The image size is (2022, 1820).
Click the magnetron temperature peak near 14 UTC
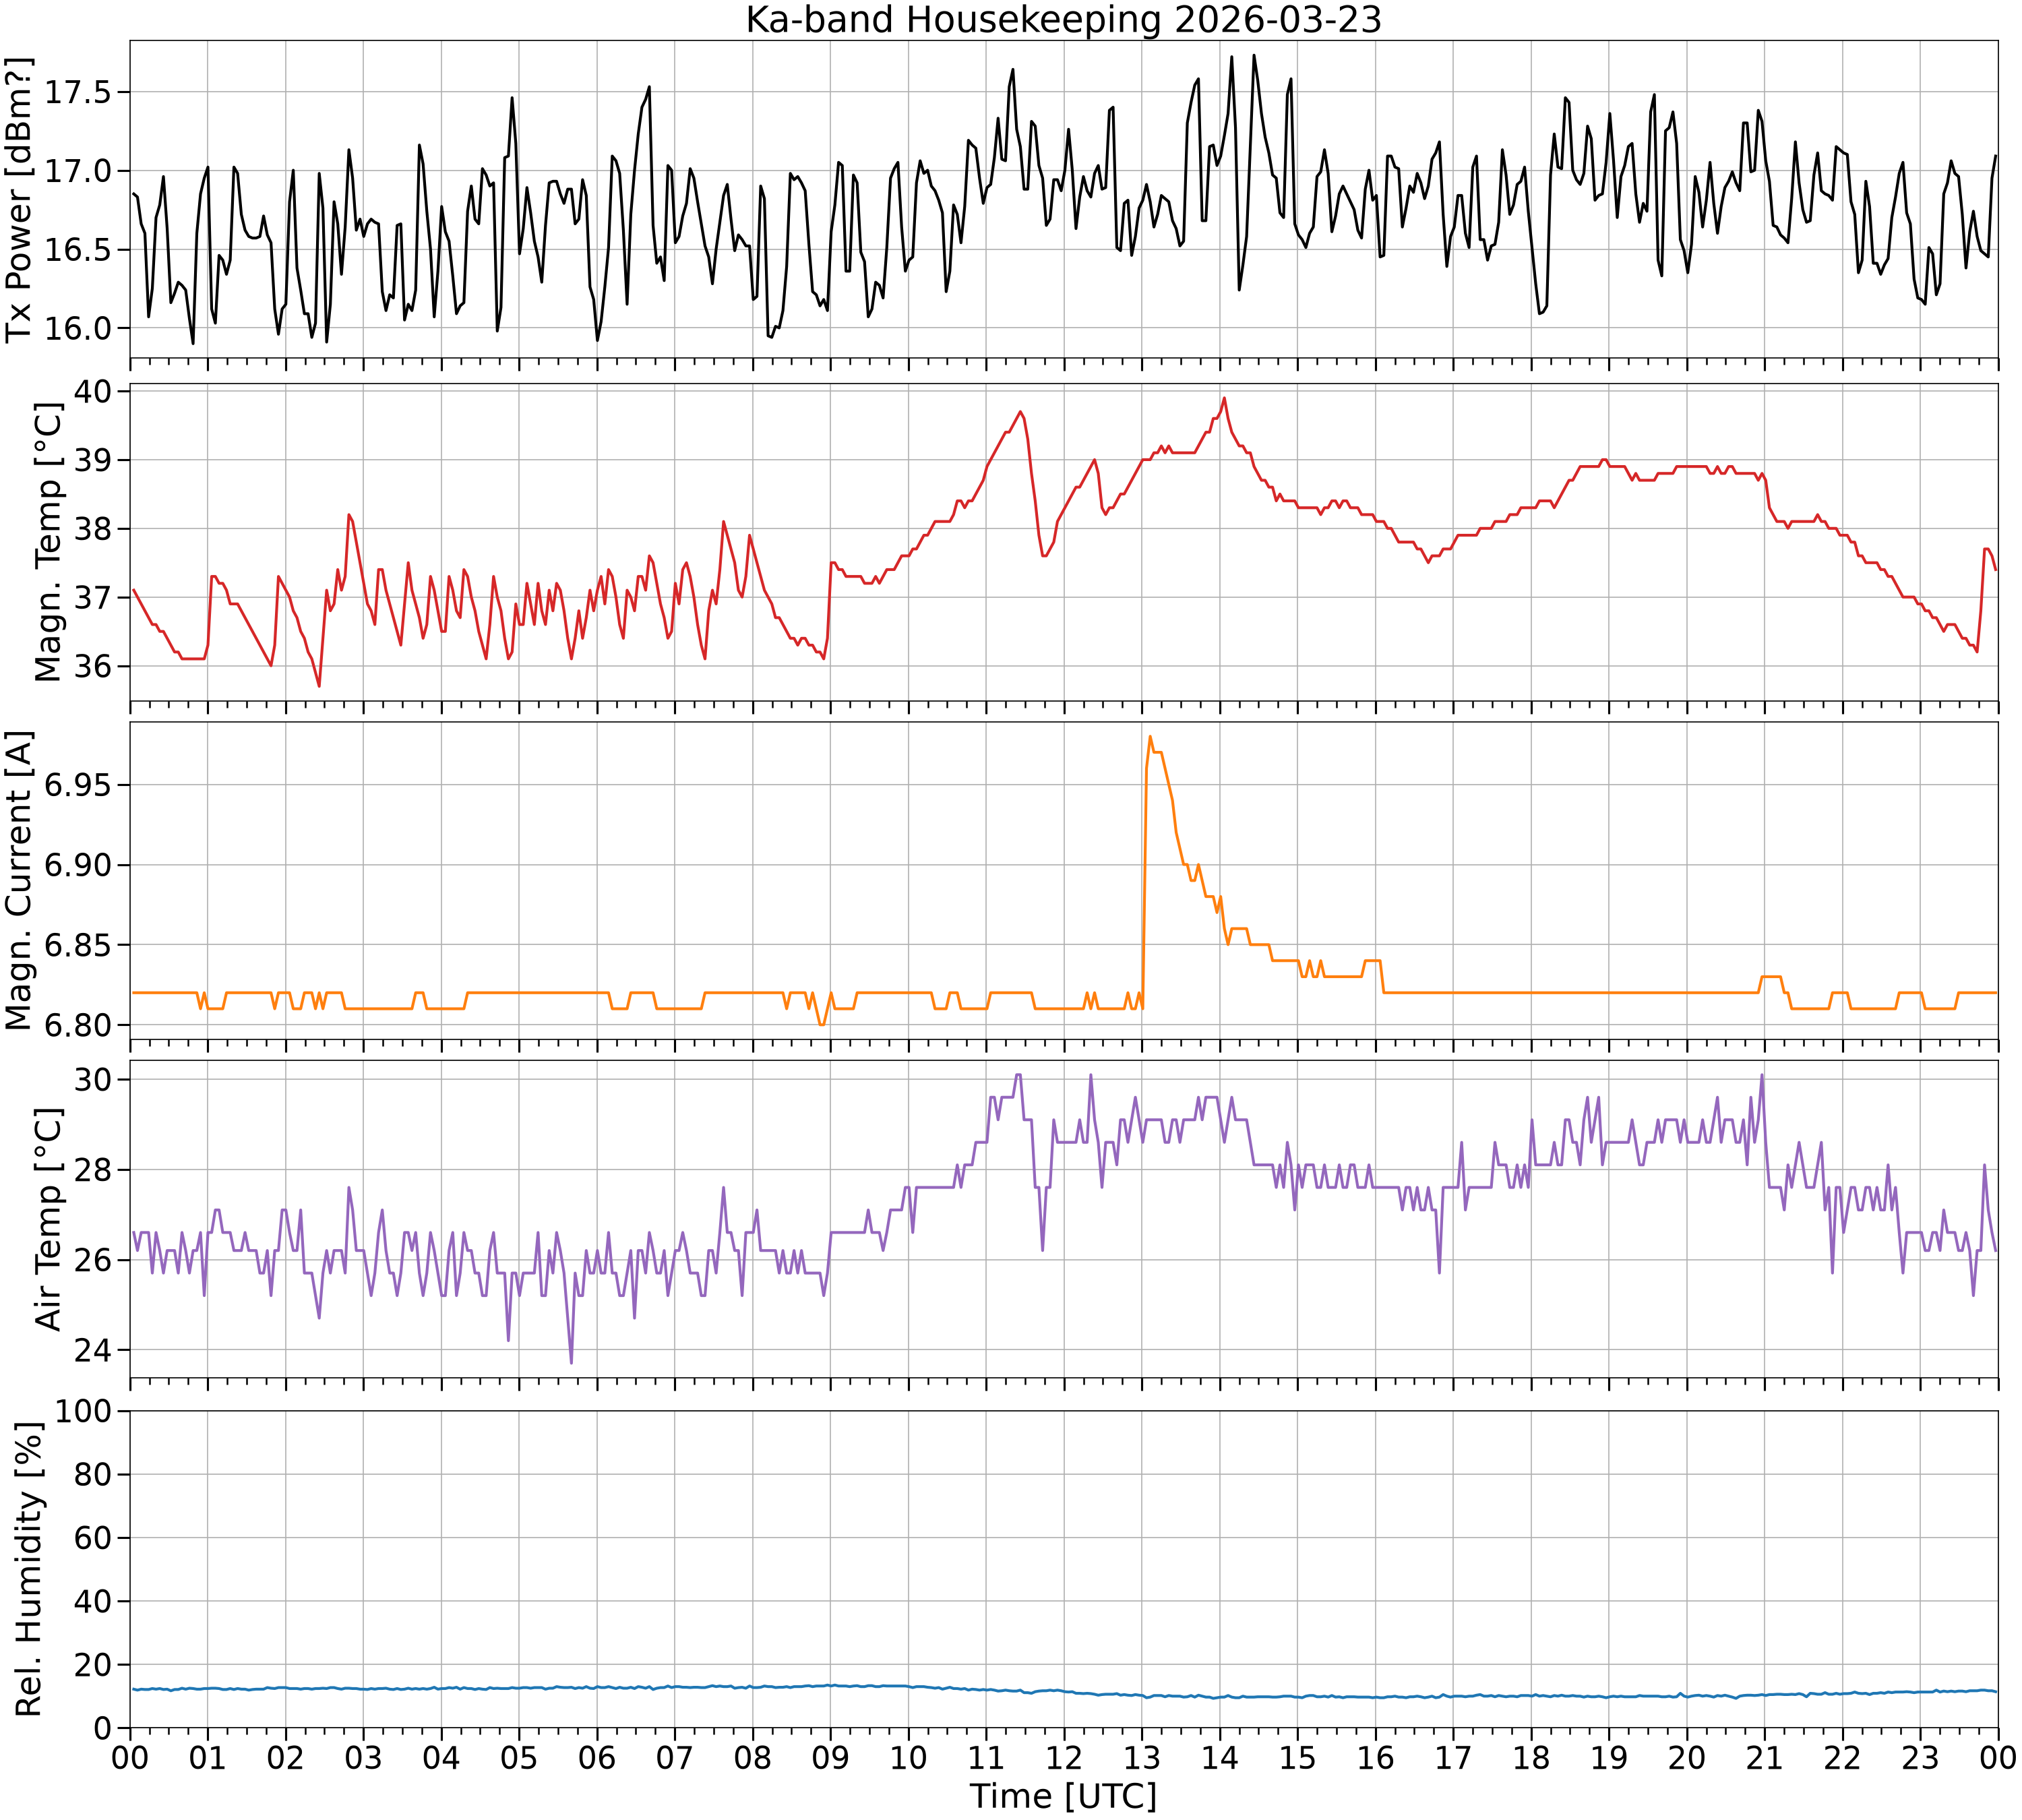[1224, 398]
